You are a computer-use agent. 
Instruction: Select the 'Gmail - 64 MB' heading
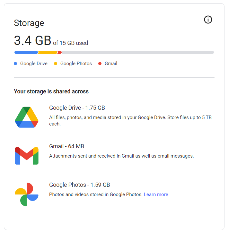(x=66, y=146)
